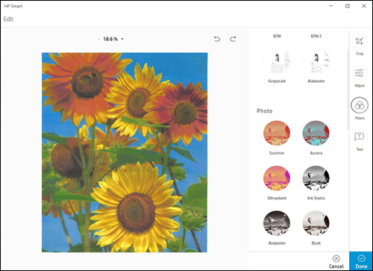Click the sunflower photo preview
Viewport: 373px width, 271px height.
pyautogui.click(x=125, y=152)
